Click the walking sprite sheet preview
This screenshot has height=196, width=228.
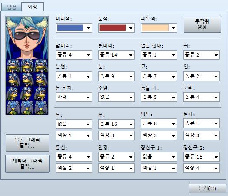pos(27,87)
